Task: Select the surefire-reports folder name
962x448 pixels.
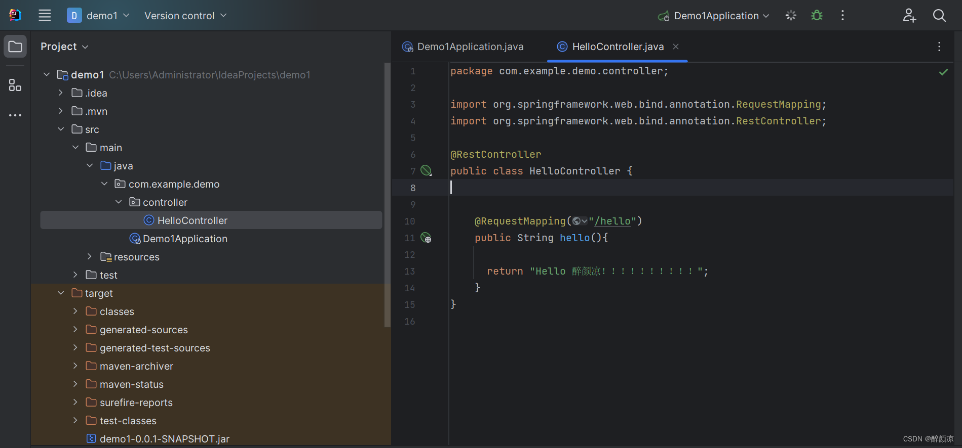Action: pos(136,402)
